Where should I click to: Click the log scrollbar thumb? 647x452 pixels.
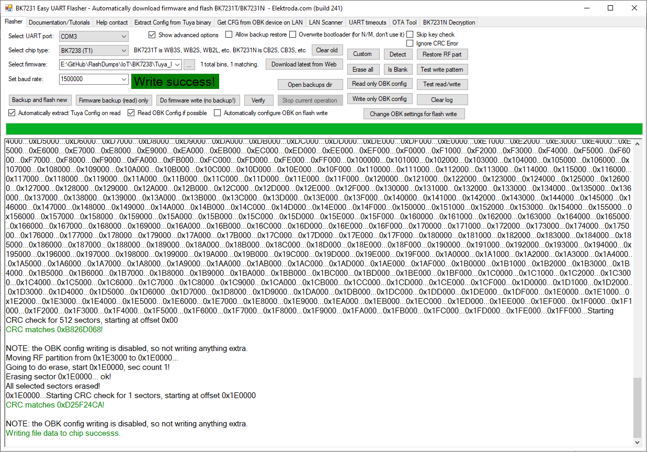tap(637, 408)
